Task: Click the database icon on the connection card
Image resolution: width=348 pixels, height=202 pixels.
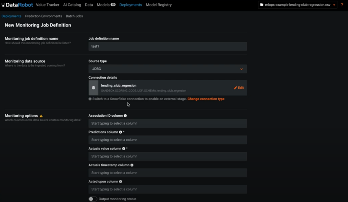Action: pos(93,88)
